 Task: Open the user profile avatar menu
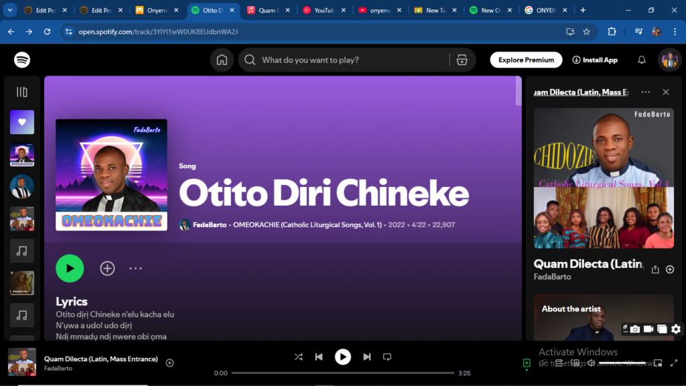click(669, 60)
